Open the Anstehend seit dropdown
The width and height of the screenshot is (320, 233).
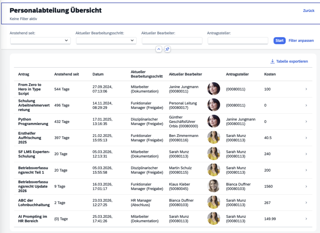40,41
